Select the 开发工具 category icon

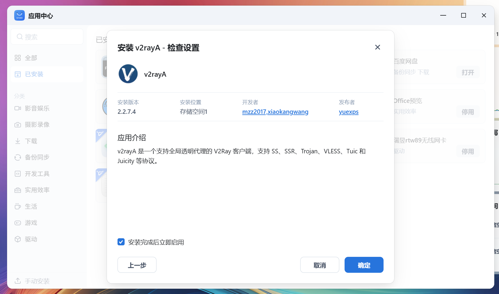(x=18, y=174)
